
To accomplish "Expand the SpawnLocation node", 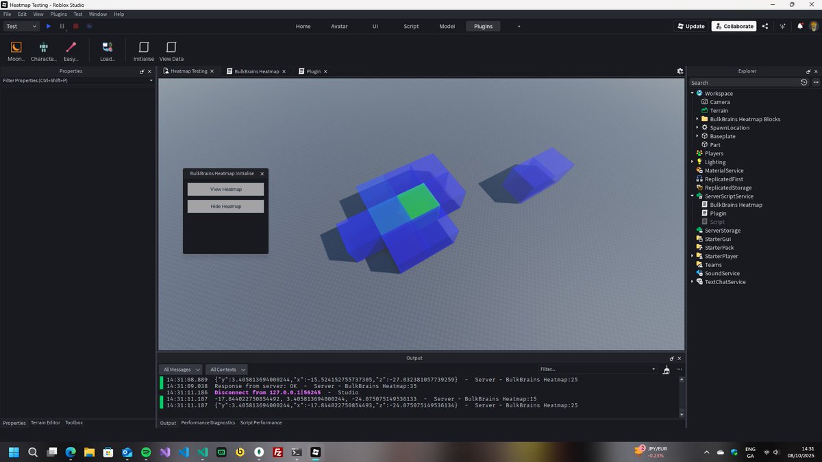I will 697,127.
